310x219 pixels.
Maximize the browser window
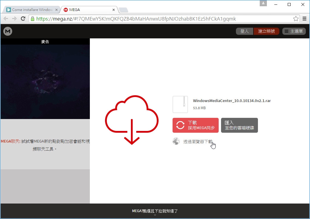coord(289,4)
